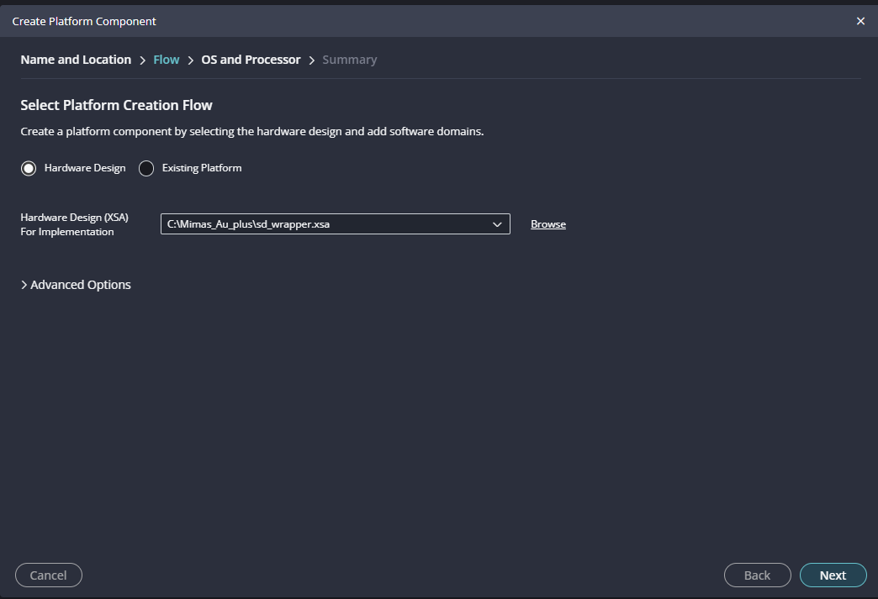The width and height of the screenshot is (878, 599).
Task: Click the Hardware Design (XSA) For Implementation label
Action: (74, 224)
